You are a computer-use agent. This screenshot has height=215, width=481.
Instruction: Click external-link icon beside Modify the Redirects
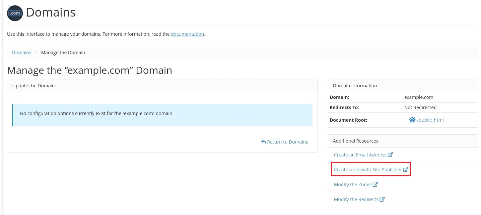point(382,199)
